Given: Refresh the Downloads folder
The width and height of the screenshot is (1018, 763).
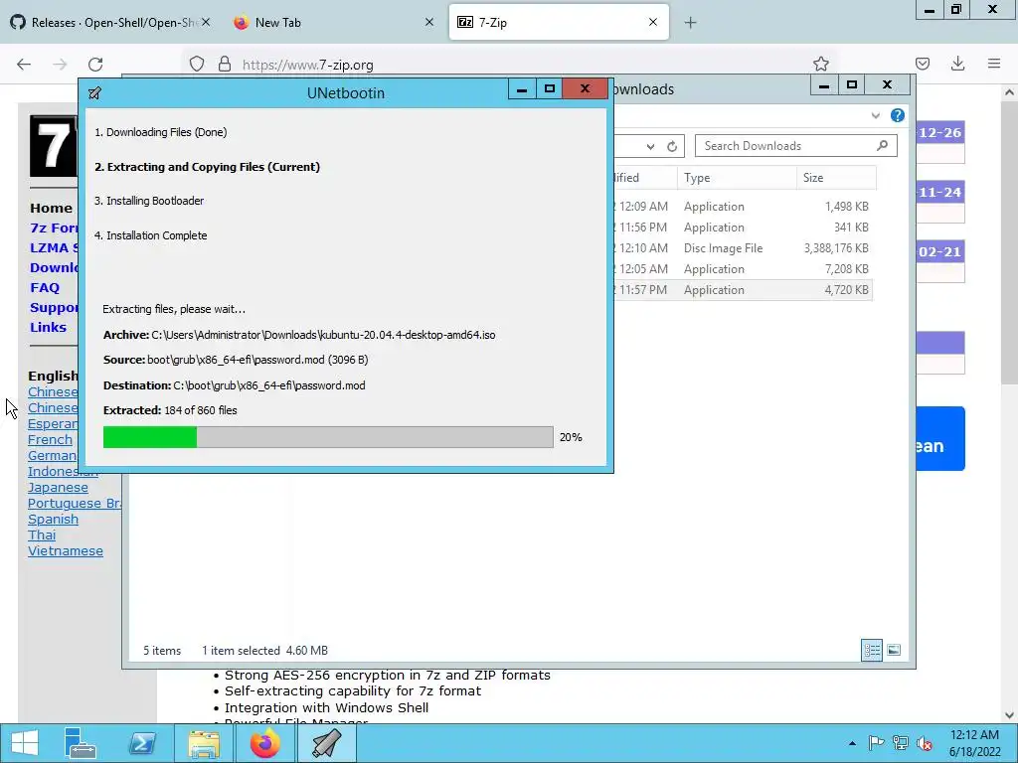Looking at the screenshot, I should click(672, 147).
